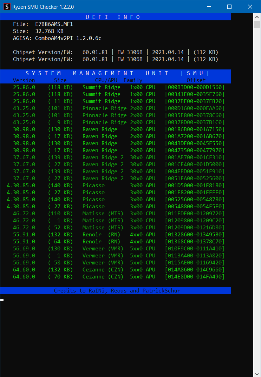Screen dimensions: 261x377
Task: Click 'Matisse (MTS)' in the 110 KB row
Action: (103, 214)
